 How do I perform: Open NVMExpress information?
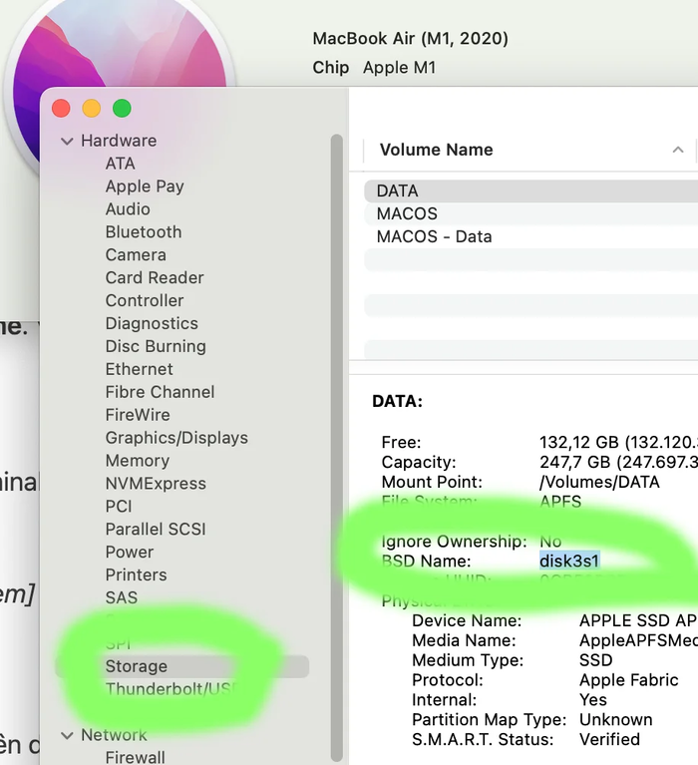[x=156, y=484]
